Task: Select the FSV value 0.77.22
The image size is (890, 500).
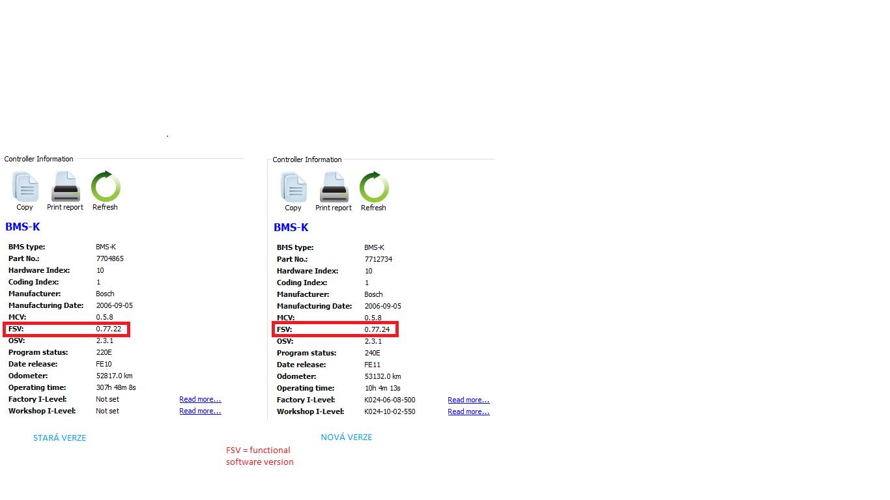Action: pyautogui.click(x=108, y=329)
